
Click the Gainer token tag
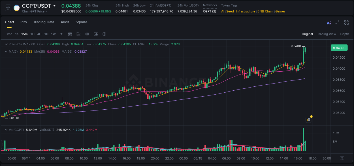[280, 11]
